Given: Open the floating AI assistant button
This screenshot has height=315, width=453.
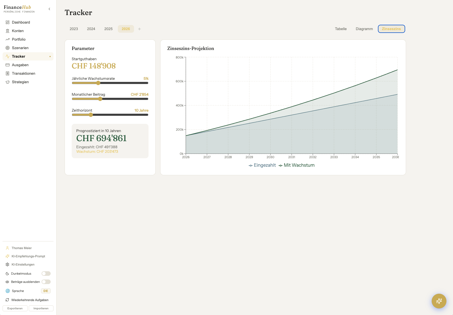Looking at the screenshot, I should point(439,301).
